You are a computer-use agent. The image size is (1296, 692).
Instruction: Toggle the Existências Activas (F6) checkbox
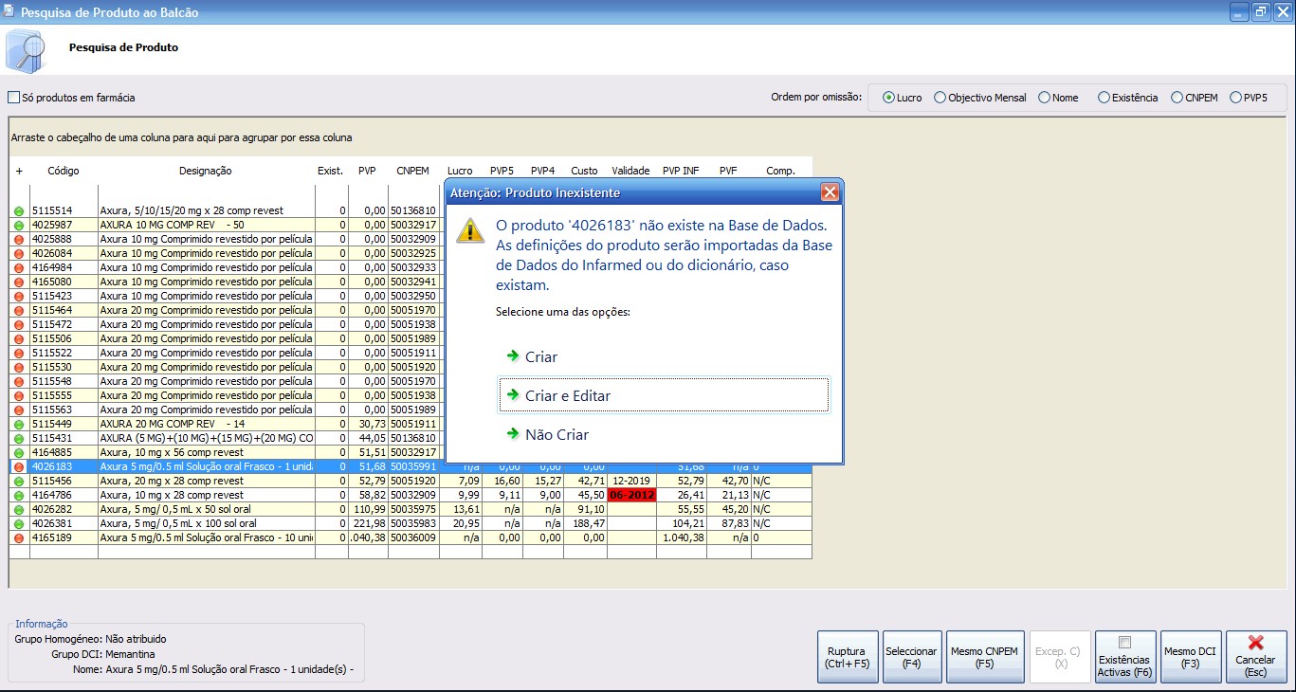(1124, 642)
